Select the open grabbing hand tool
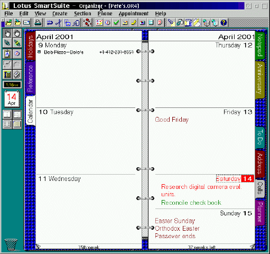Image resolution: width=270 pixels, height=254 pixels. pos(17,33)
